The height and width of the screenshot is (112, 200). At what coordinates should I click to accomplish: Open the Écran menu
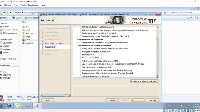16,5
